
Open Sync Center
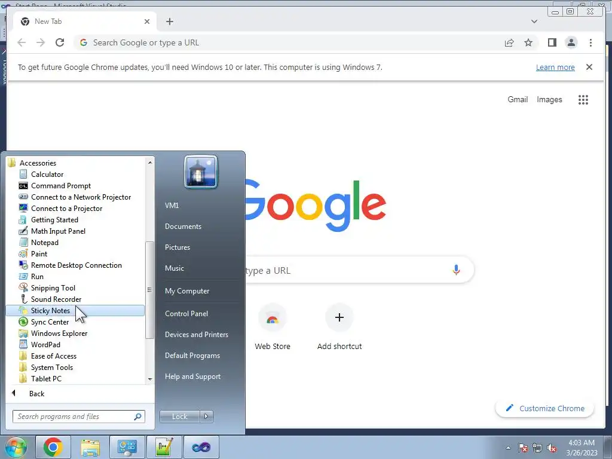click(x=50, y=322)
